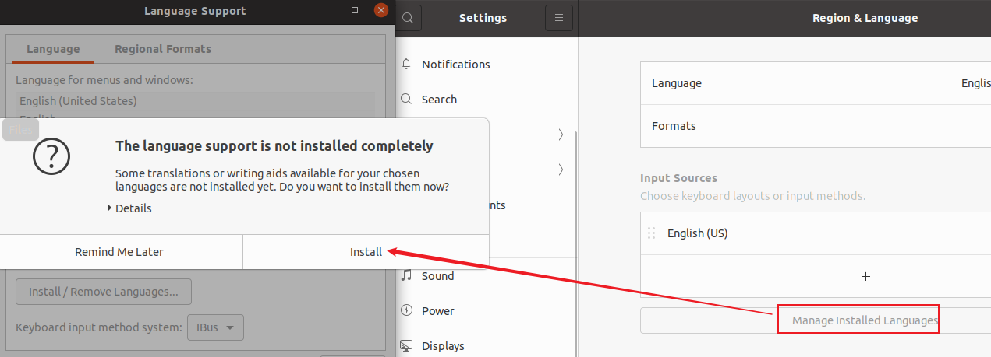Viewport: 991px width, 357px height.
Task: Click the Power icon in sidebar
Action: 406,310
